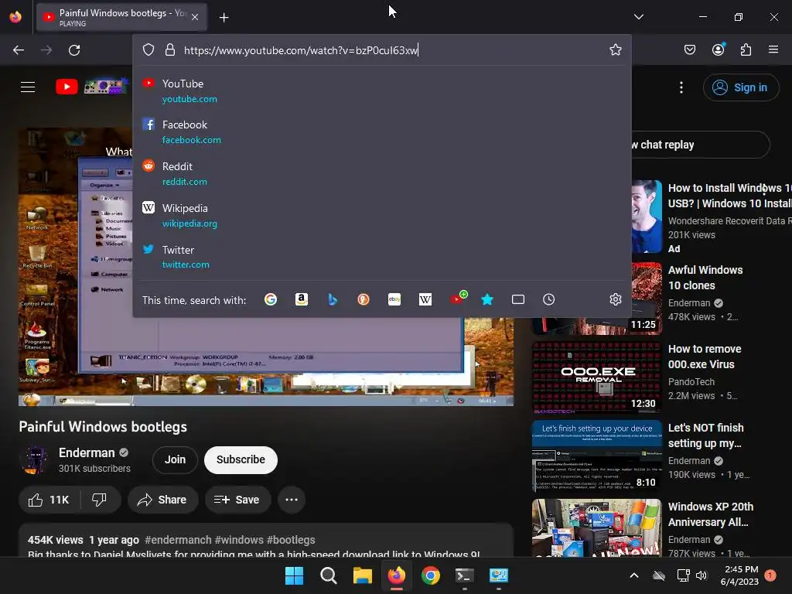Open Windows taskbar search

click(328, 575)
